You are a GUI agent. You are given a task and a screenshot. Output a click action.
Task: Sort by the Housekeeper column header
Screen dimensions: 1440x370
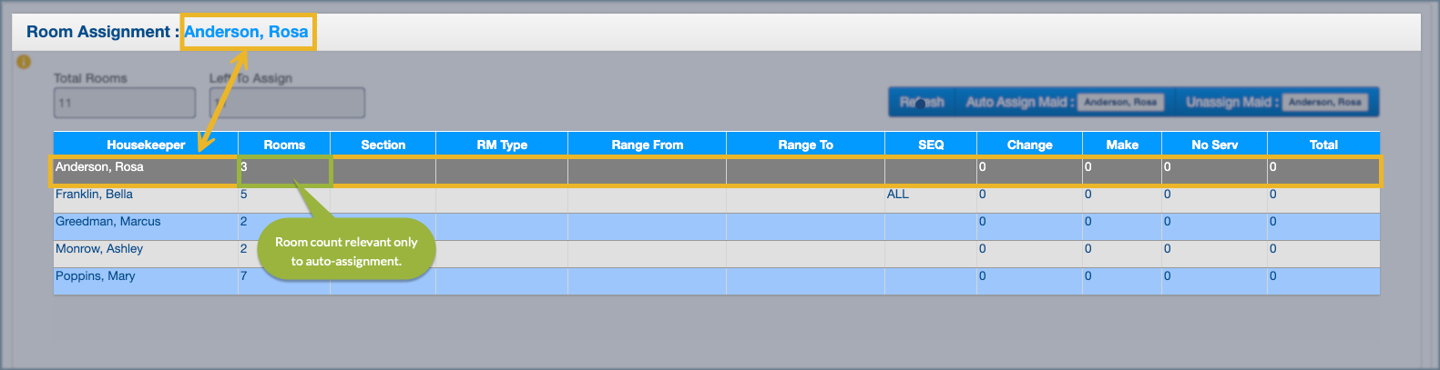click(x=146, y=145)
